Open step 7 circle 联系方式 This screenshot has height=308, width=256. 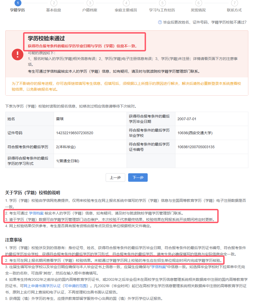tap(235, 3)
